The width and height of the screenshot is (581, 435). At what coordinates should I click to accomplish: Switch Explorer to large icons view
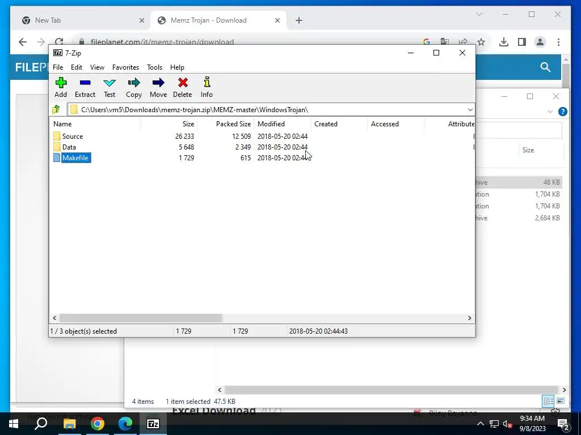pyautogui.click(x=560, y=401)
